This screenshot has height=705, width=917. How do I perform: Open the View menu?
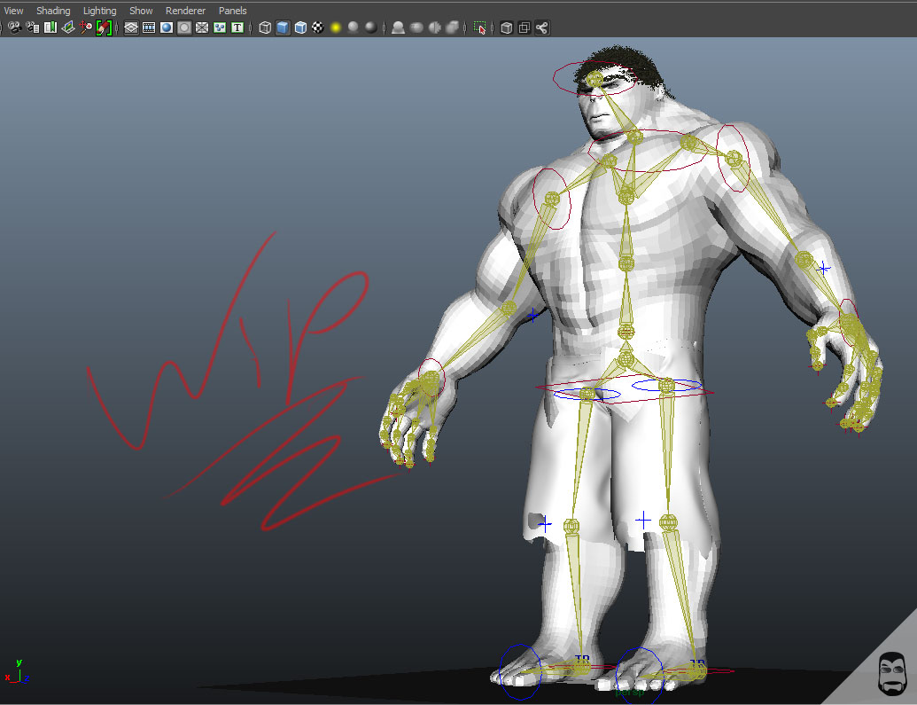14,11
